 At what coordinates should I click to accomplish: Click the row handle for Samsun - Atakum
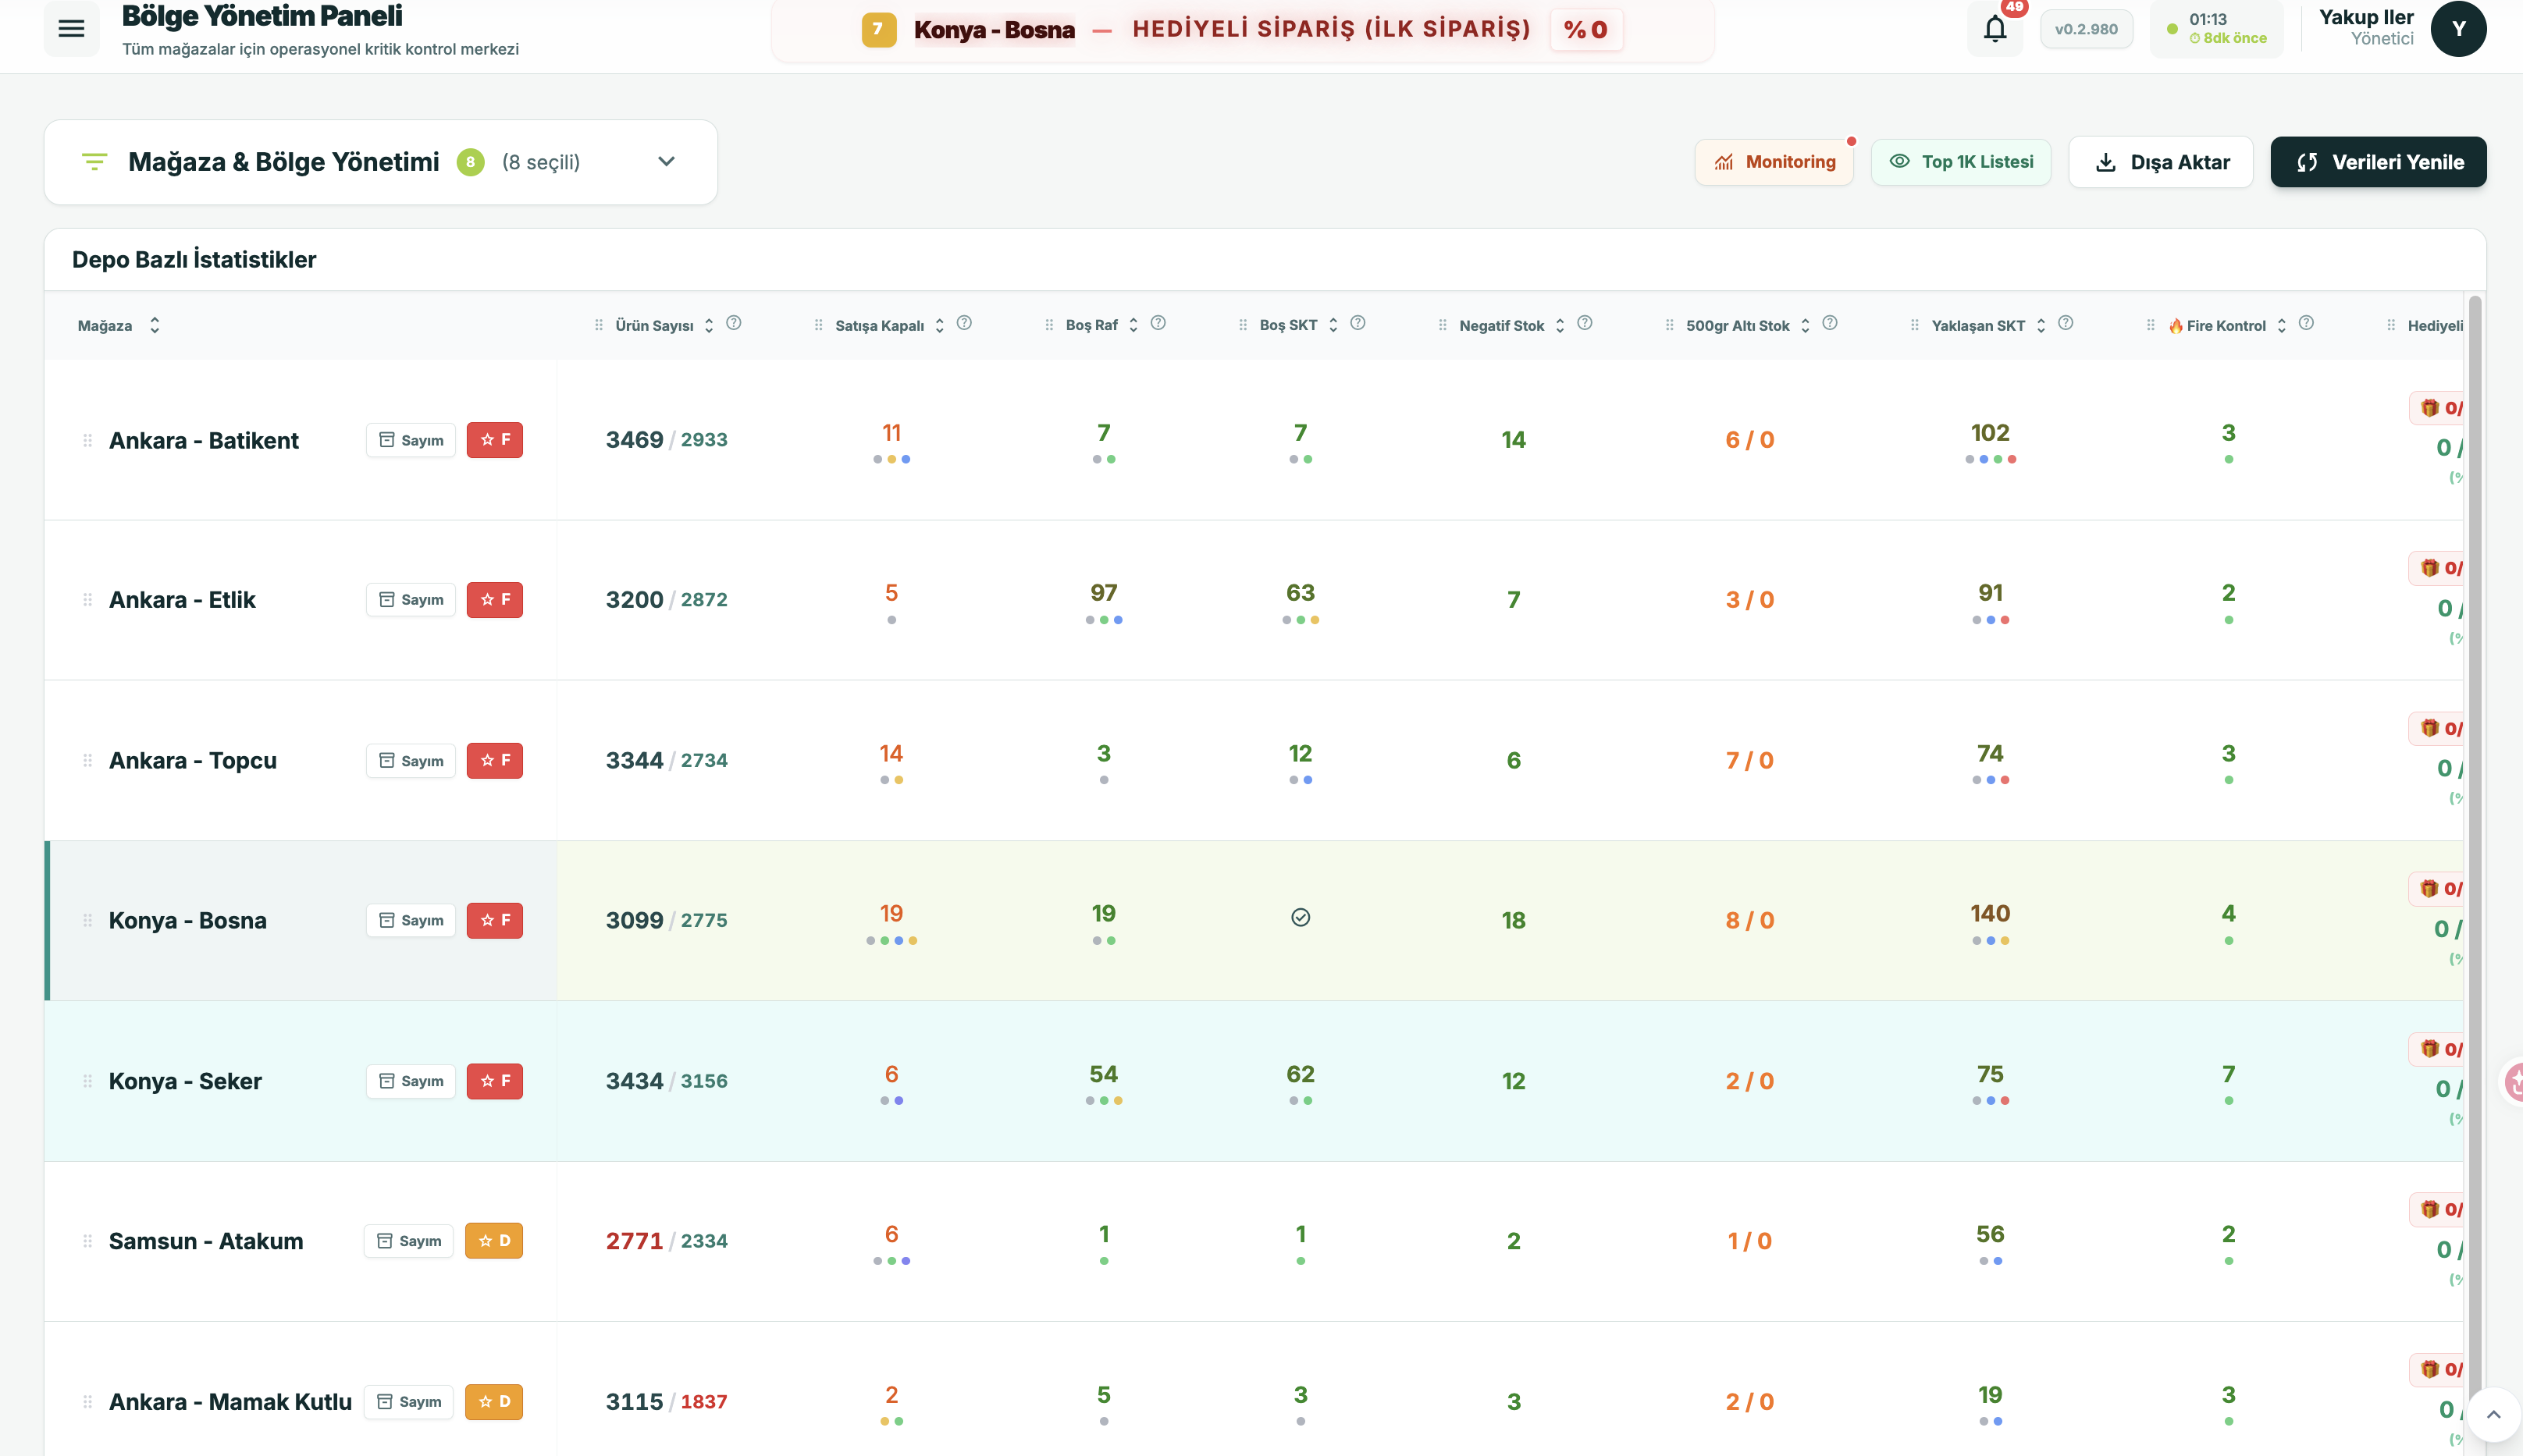pyautogui.click(x=87, y=1241)
